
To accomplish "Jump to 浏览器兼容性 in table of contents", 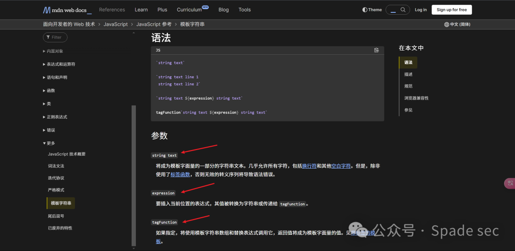I will tap(416, 98).
